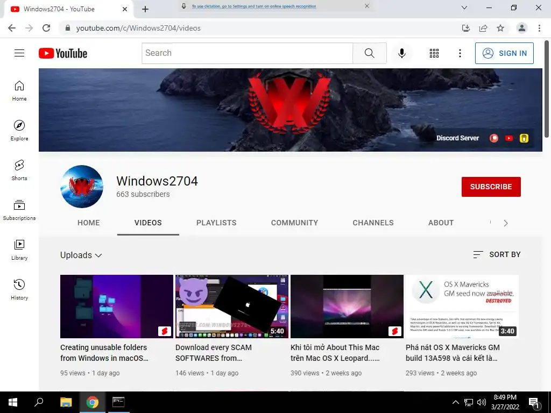Open Home in the sidebar
Screen dimensions: 551x413
(19, 91)
